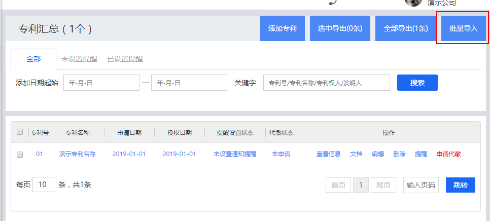Click the blue 搜索 button

417,83
